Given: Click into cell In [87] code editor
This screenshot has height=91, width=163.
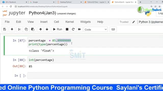Looking at the screenshot, I should click(95, 42).
